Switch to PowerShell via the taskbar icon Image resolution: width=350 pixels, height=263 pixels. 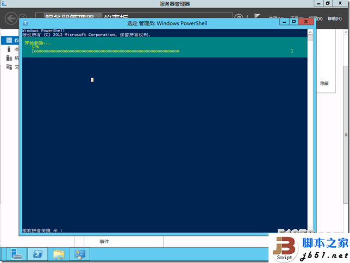click(37, 254)
